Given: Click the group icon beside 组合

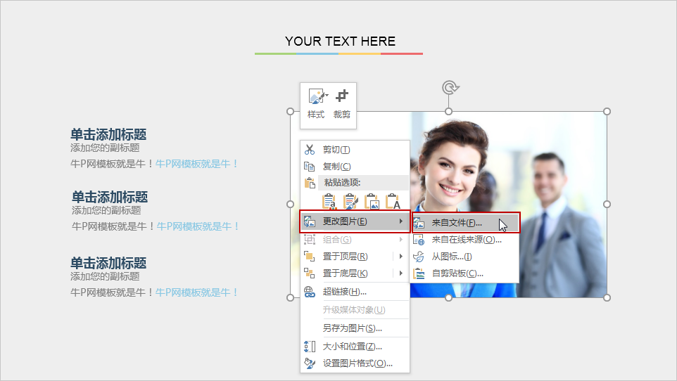Looking at the screenshot, I should (310, 240).
